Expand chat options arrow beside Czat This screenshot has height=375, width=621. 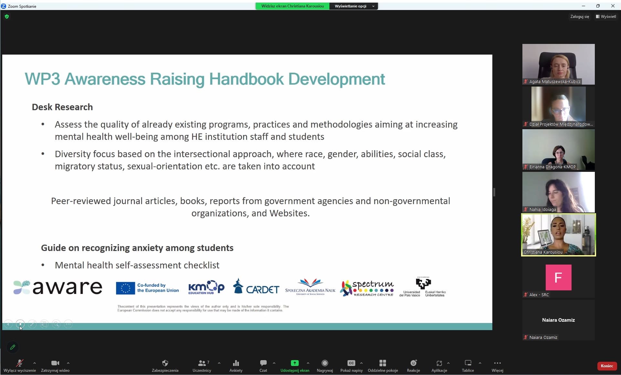[274, 363]
